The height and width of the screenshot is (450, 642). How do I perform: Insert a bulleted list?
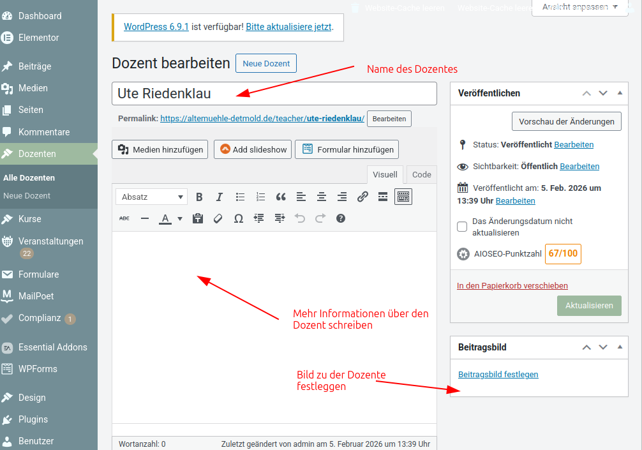tap(240, 197)
